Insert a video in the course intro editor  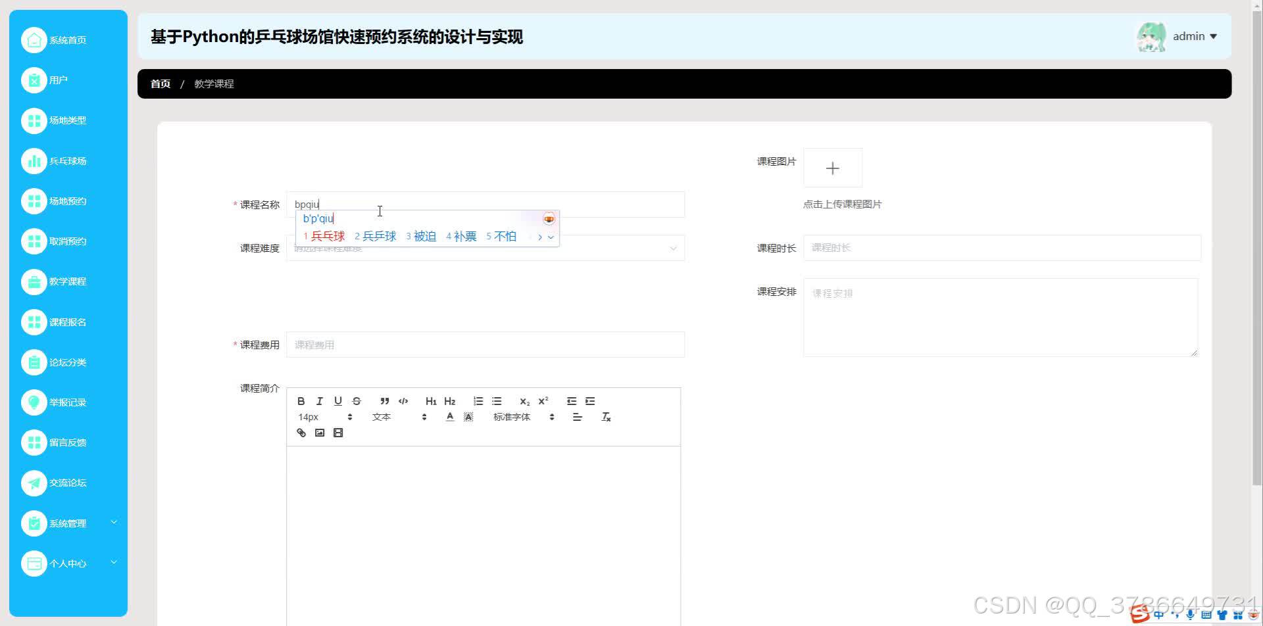pos(338,432)
